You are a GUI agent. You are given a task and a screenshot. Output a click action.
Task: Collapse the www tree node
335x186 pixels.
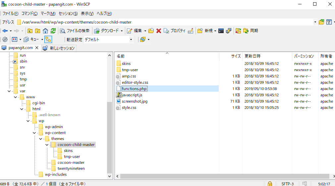15,97
